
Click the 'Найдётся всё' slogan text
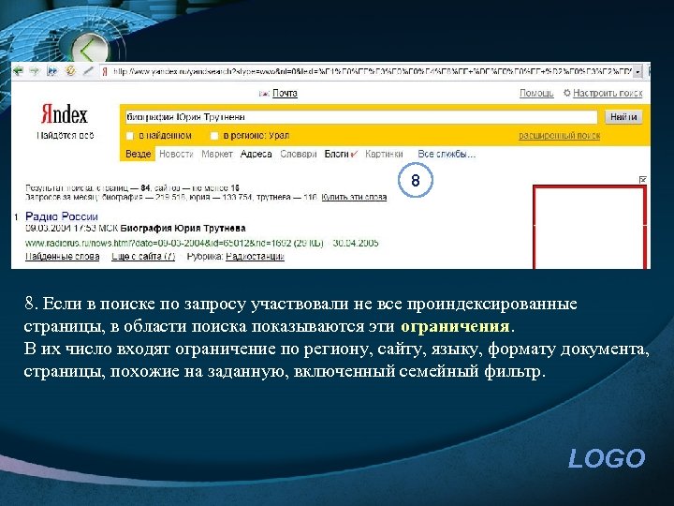[65, 136]
